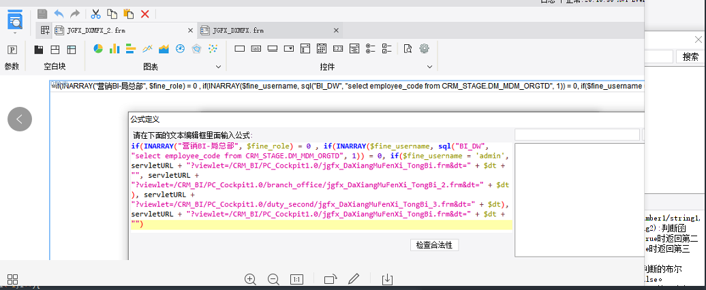Click the Save disk icon

tap(42, 14)
